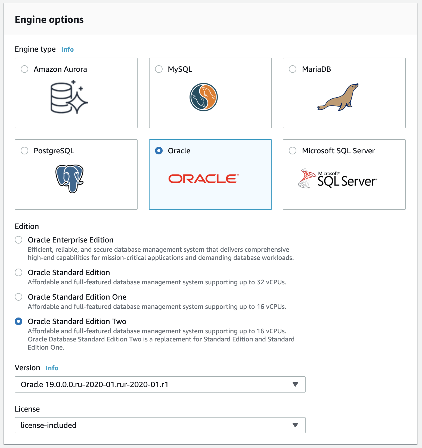The height and width of the screenshot is (448, 422).
Task: Select MySQL as the engine type
Action: (159, 69)
